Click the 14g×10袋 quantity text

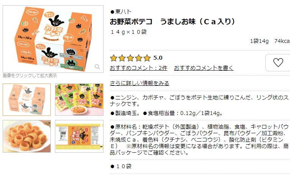coord(129,32)
